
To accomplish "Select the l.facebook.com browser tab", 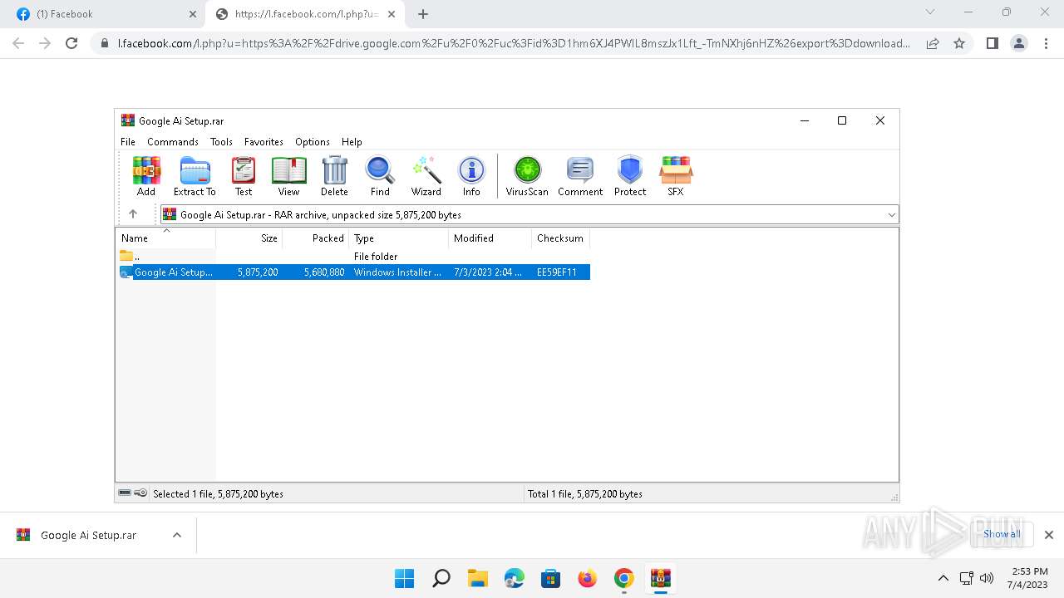I will click(305, 14).
